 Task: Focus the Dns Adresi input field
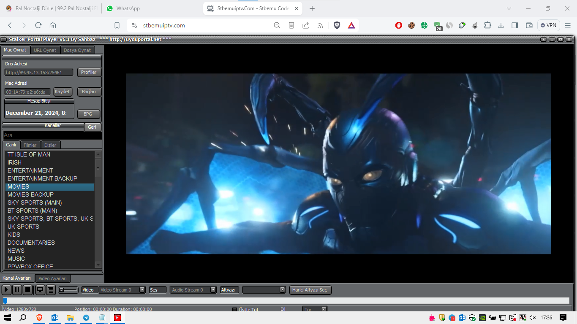(39, 73)
